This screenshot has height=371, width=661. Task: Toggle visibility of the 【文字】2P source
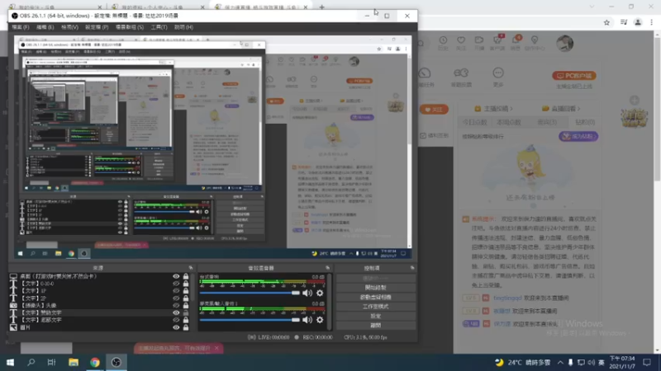point(176,298)
